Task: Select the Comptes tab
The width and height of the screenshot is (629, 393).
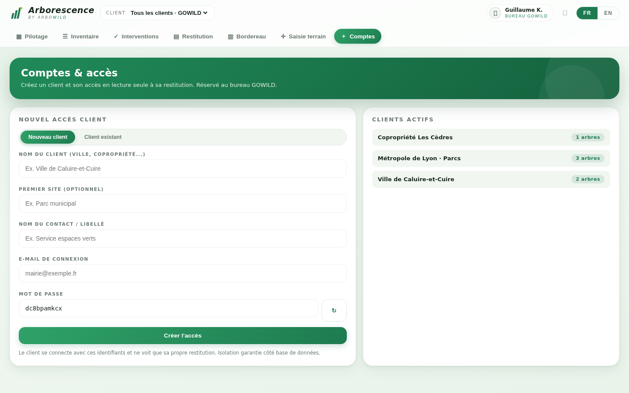Action: click(358, 36)
